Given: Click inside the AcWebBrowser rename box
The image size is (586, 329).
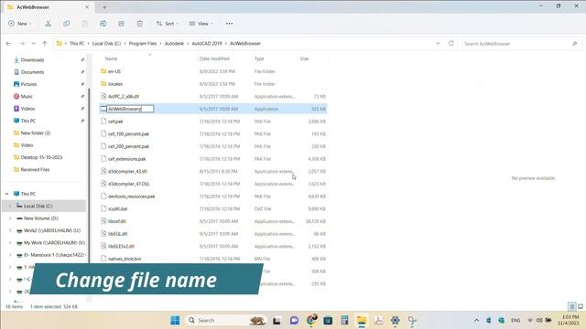Looking at the screenshot, I should [130, 109].
